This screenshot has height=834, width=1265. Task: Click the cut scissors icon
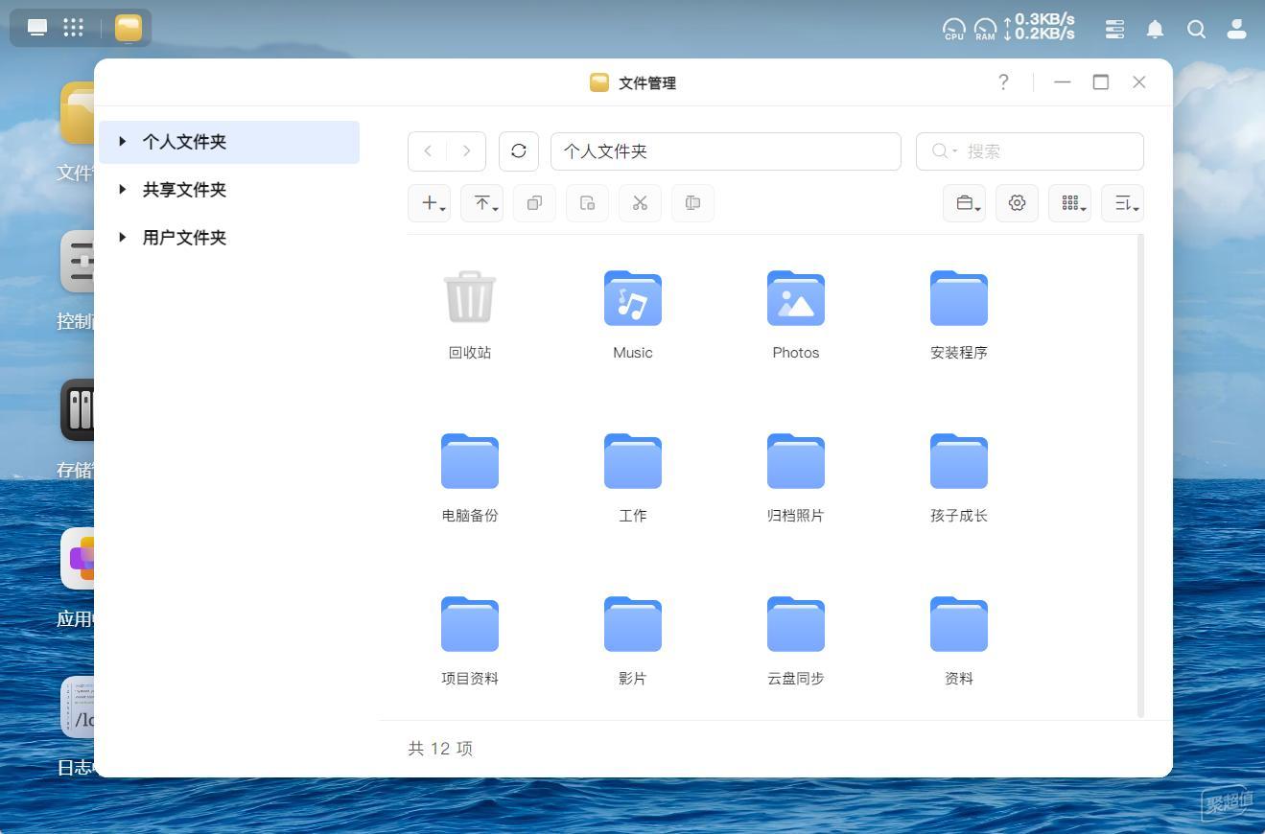tap(640, 203)
